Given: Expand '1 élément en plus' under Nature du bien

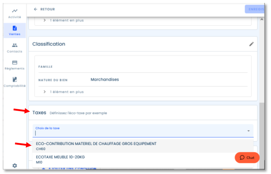Looking at the screenshot, I should click(64, 92).
